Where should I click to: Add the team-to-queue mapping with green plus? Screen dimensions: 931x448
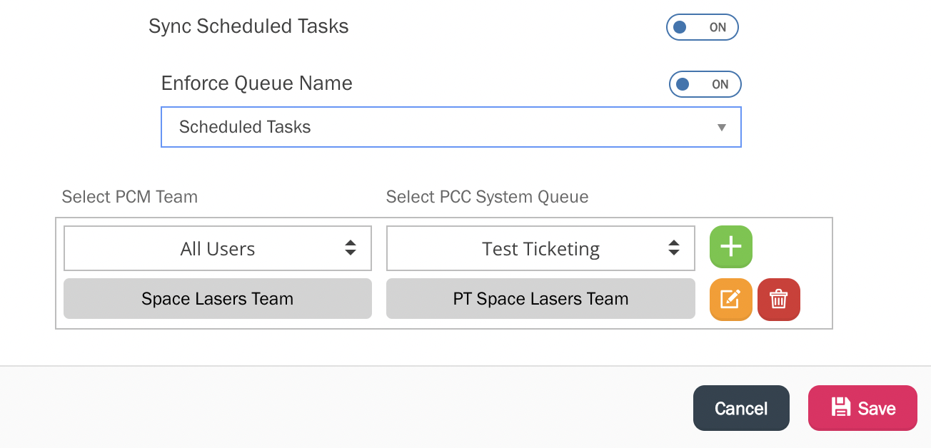click(x=730, y=247)
